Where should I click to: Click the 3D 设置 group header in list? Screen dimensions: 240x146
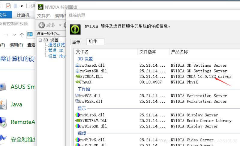point(85,59)
